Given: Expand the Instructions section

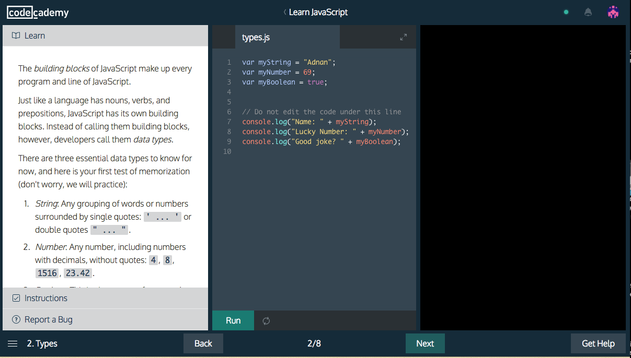Looking at the screenshot, I should [x=105, y=298].
